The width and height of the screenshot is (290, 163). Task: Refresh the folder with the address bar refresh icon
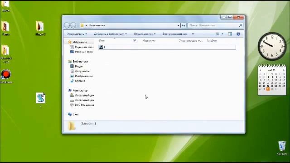pos(184,25)
